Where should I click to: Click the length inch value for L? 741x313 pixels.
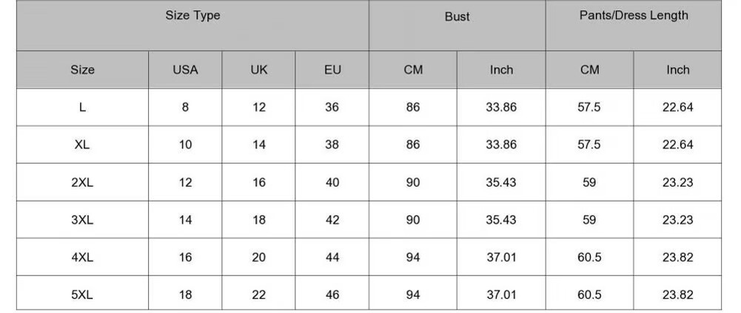(x=677, y=107)
